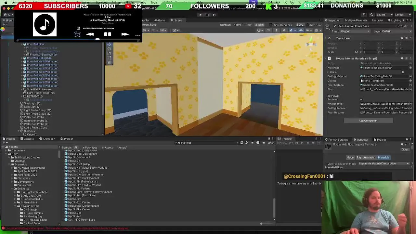Pick object for Ceiling Material field

(410, 76)
